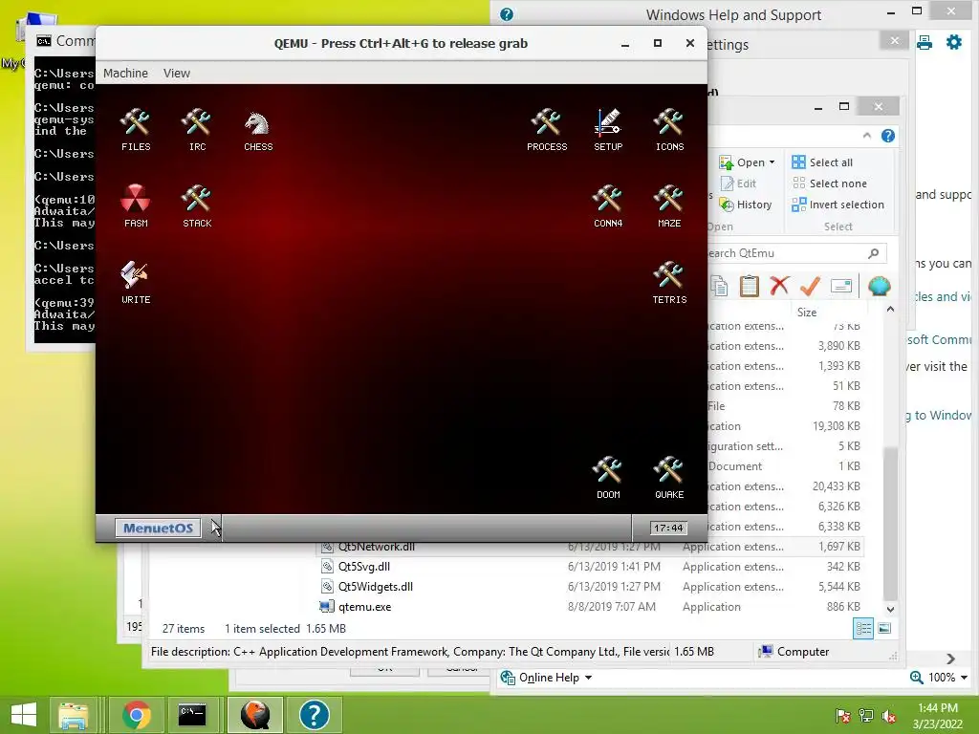The width and height of the screenshot is (979, 734).
Task: Select the Qt5Network.dll file
Action: click(376, 547)
